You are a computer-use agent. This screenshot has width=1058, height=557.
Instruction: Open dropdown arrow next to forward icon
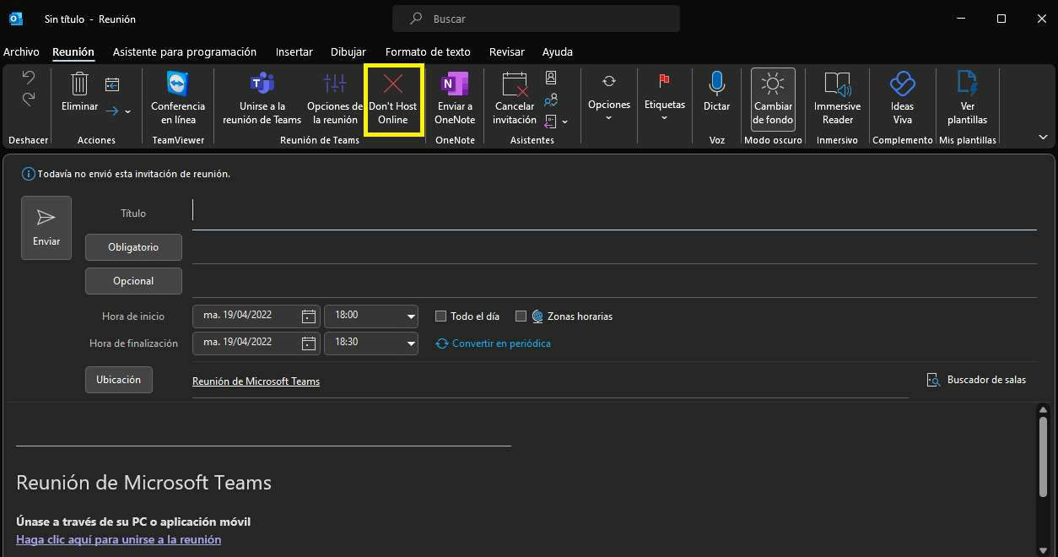click(128, 111)
